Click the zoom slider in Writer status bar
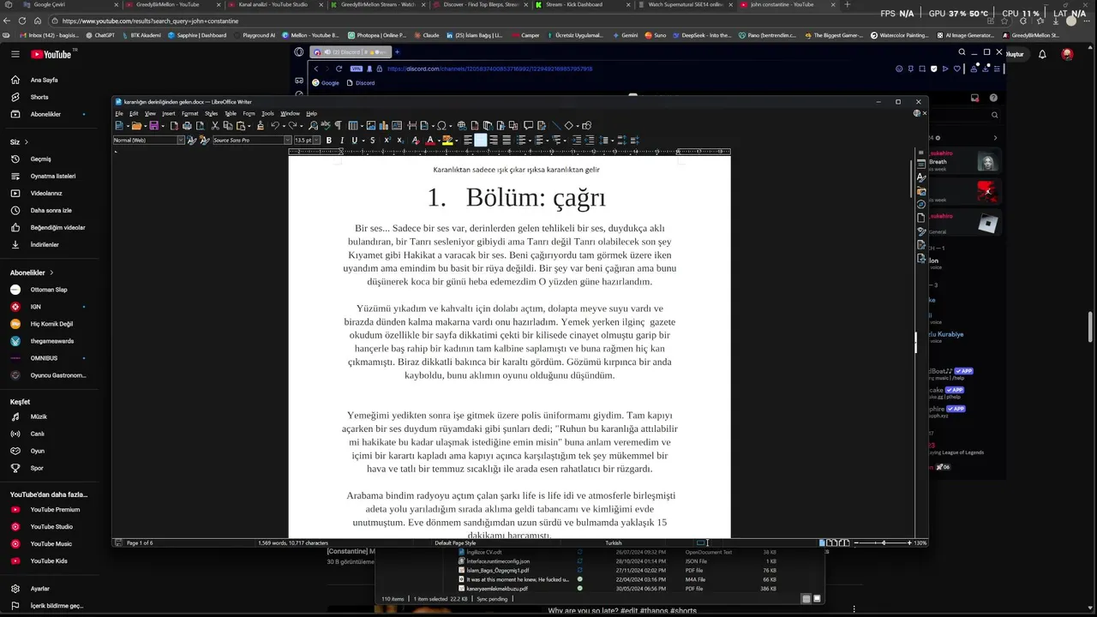 pos(883,542)
